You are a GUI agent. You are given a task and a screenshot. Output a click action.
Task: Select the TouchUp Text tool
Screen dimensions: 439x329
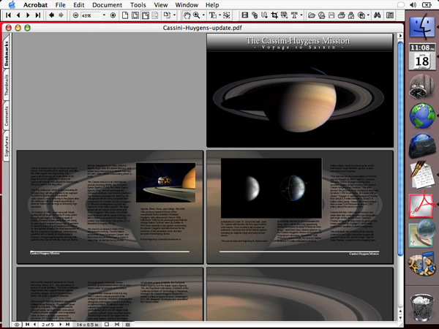(294, 15)
